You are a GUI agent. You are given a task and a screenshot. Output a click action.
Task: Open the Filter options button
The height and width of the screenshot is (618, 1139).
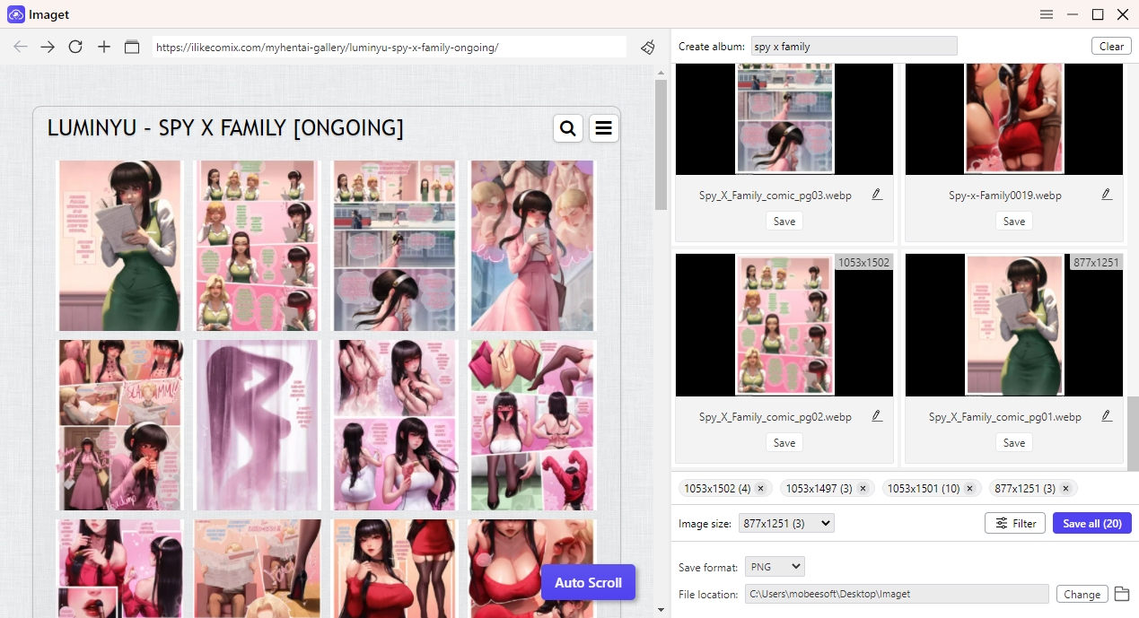pyautogui.click(x=1015, y=524)
